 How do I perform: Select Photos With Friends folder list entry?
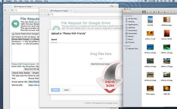coord(26,39)
